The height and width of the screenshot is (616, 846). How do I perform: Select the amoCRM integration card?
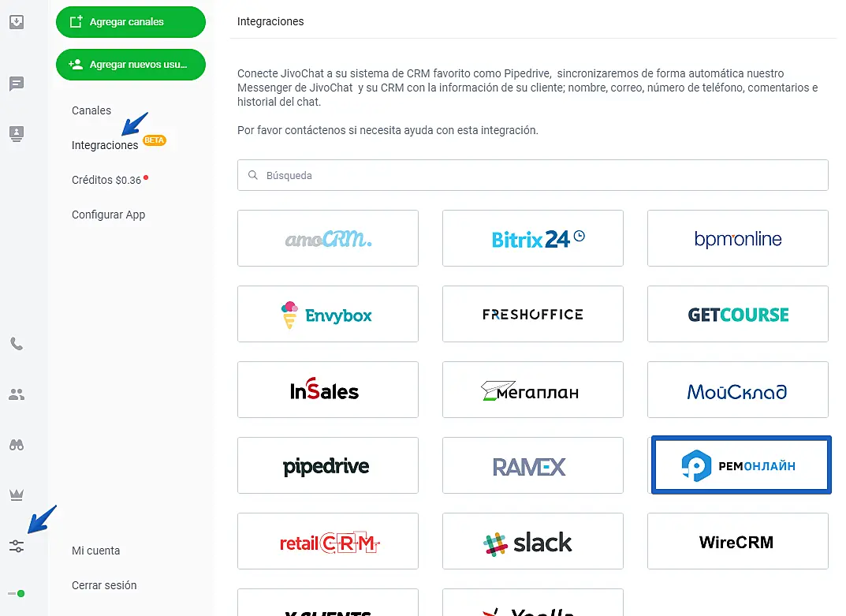pyautogui.click(x=327, y=238)
